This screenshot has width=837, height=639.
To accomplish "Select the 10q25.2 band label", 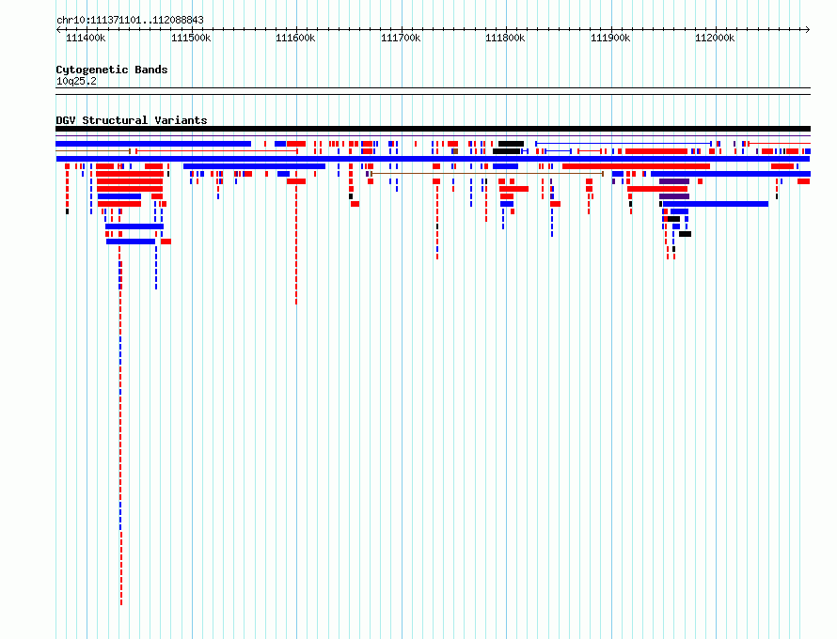I will click(76, 81).
